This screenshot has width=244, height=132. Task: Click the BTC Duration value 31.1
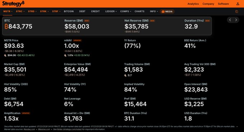pyautogui.click(x=129, y=118)
